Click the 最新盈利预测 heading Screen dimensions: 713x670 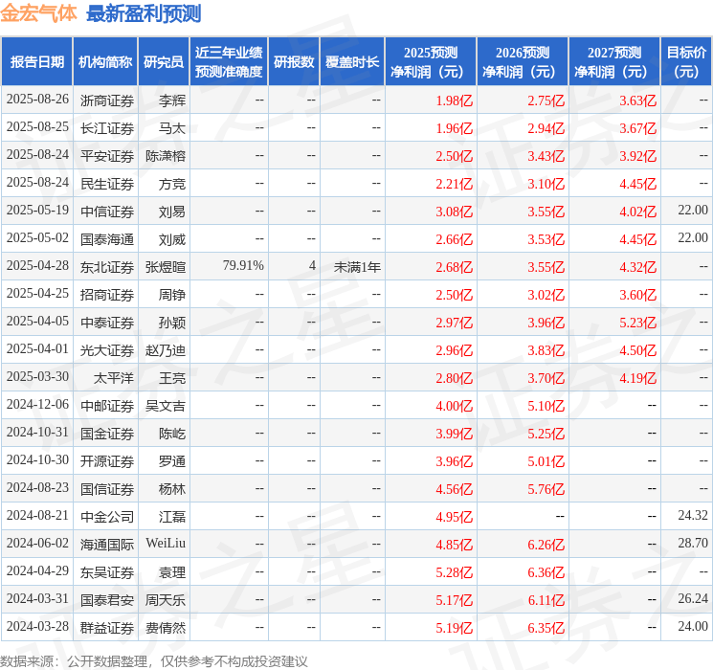(144, 13)
